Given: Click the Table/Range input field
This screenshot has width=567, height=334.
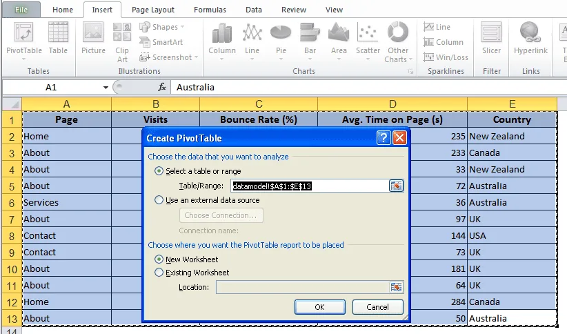Looking at the screenshot, I should [x=310, y=186].
